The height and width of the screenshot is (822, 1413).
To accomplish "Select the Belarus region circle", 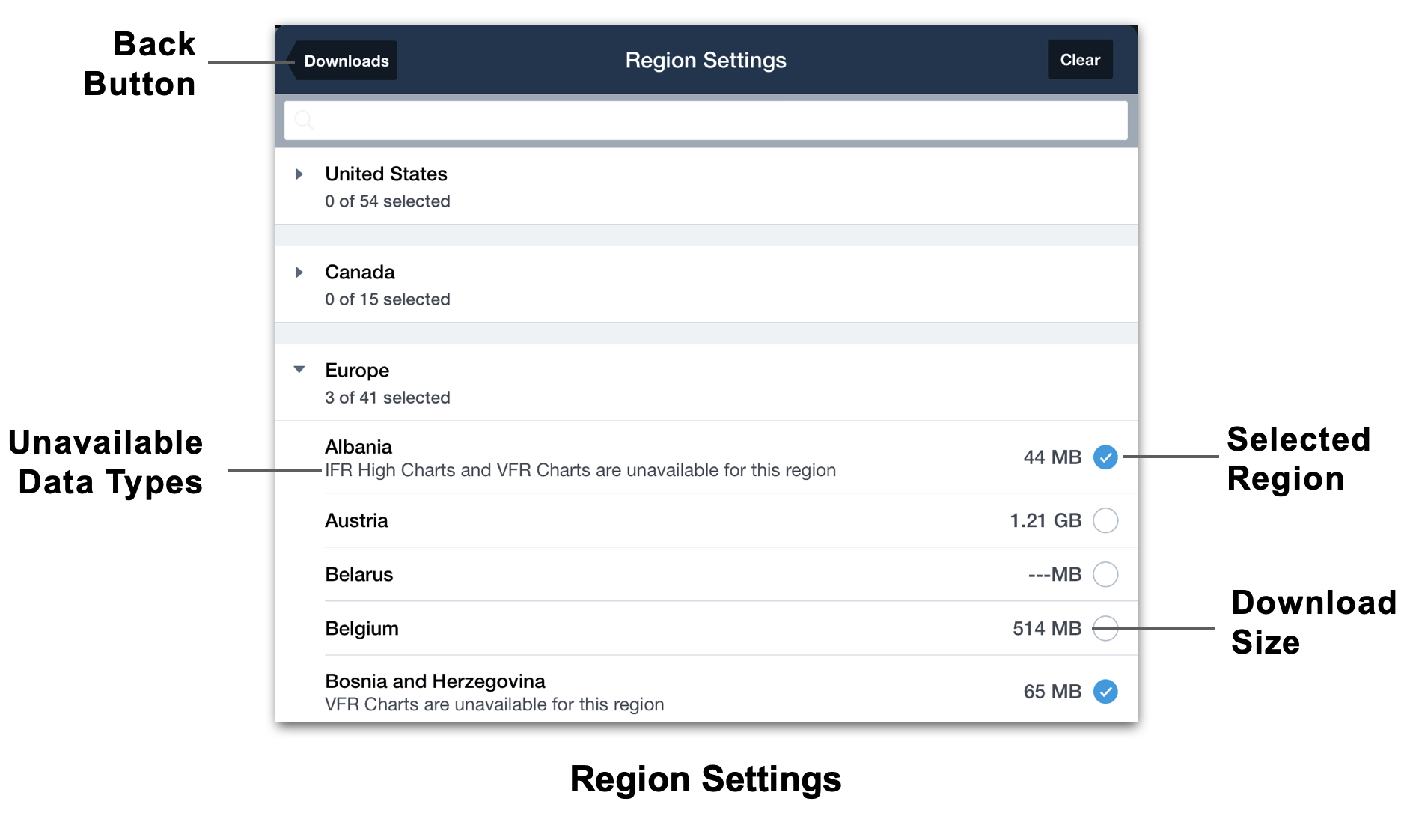I will [1105, 574].
